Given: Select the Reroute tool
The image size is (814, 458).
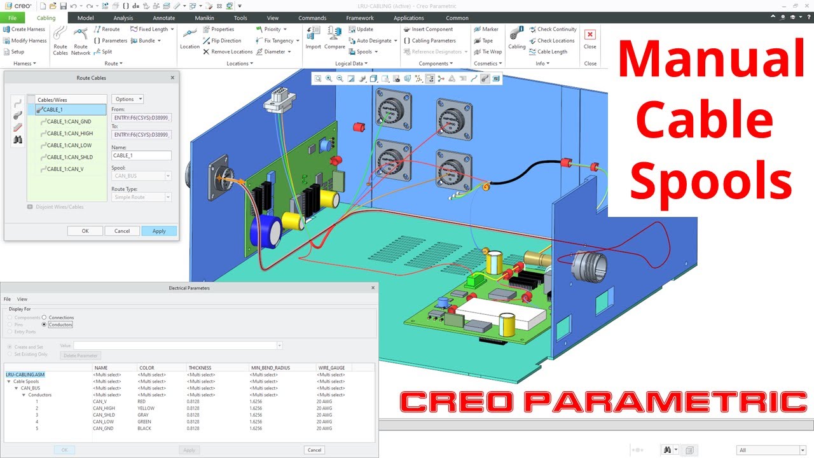Looking at the screenshot, I should coord(107,29).
